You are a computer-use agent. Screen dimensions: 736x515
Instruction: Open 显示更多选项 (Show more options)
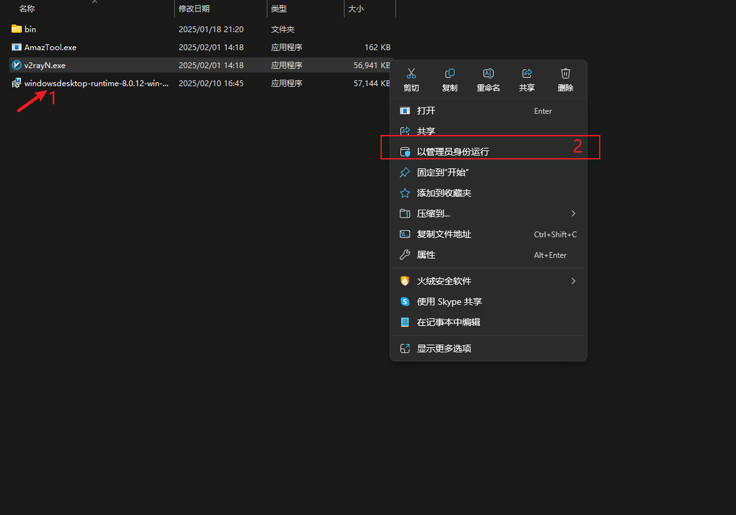point(444,348)
